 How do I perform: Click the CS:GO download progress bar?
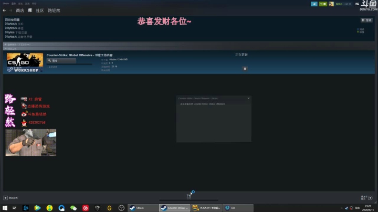point(69,64)
